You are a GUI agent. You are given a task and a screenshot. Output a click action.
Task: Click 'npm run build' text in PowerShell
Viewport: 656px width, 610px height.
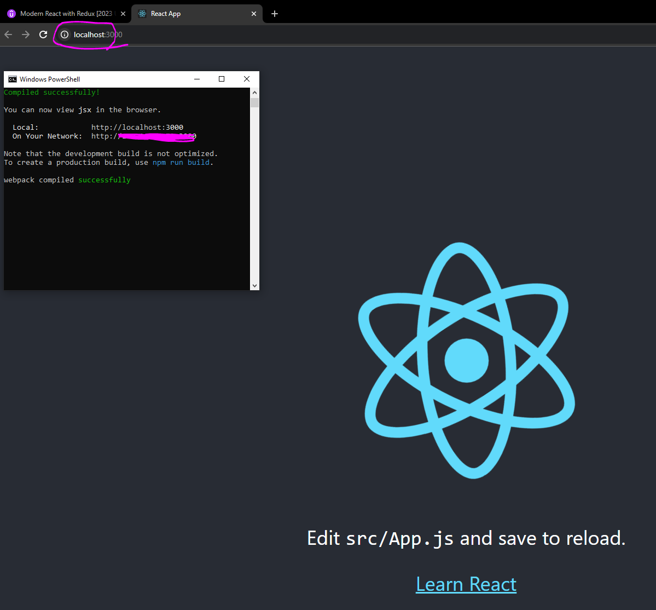click(181, 163)
